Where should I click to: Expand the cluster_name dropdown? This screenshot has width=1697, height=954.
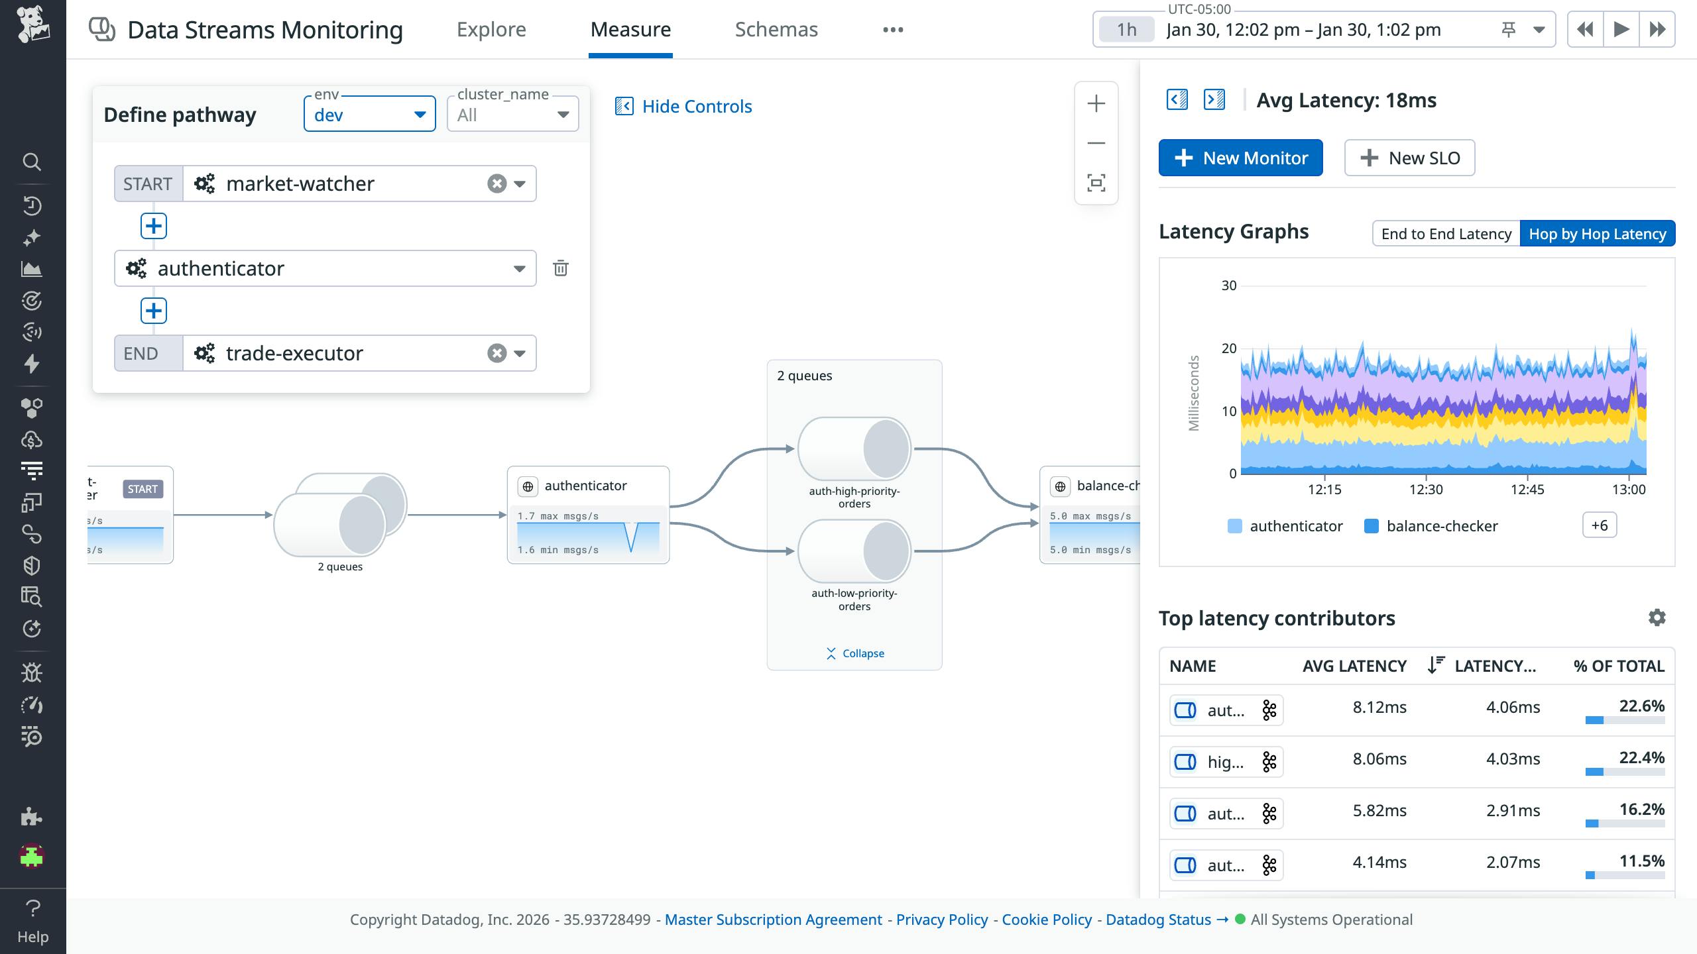[x=511, y=114]
